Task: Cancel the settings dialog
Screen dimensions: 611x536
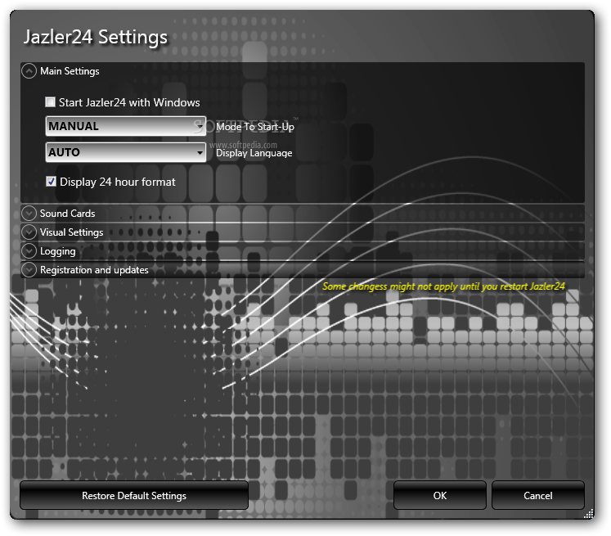Action: coord(538,495)
